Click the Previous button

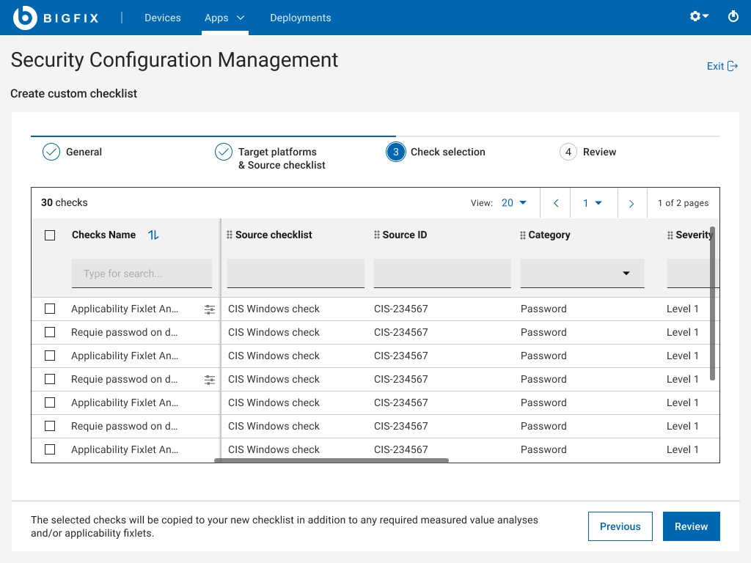click(x=620, y=526)
